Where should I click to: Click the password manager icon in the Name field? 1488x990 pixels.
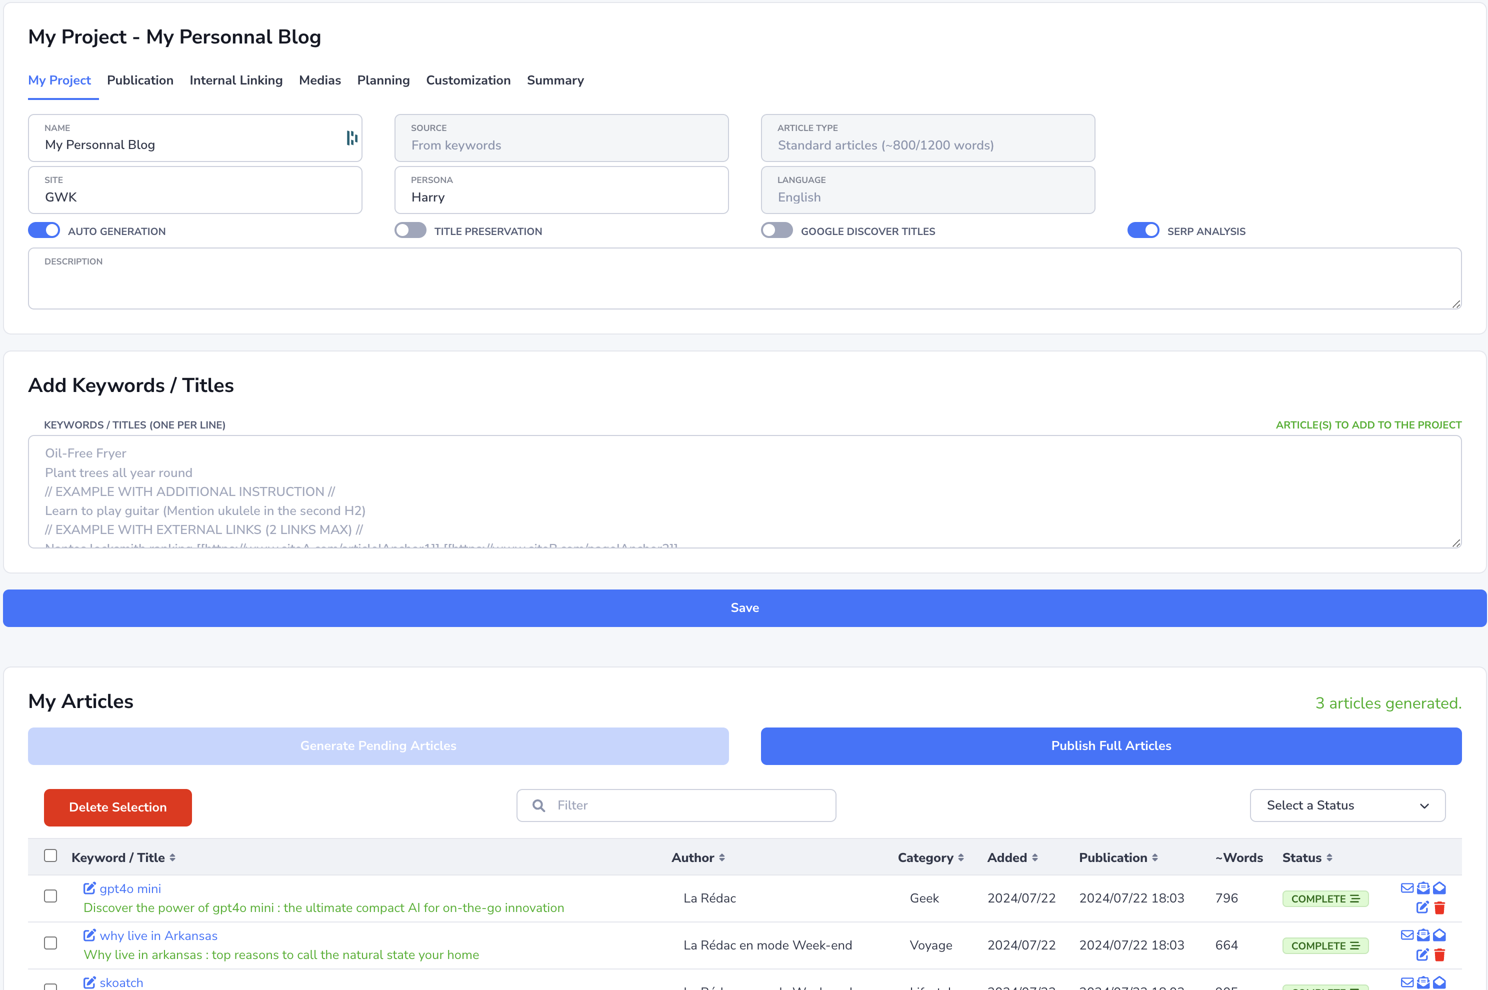click(x=351, y=137)
